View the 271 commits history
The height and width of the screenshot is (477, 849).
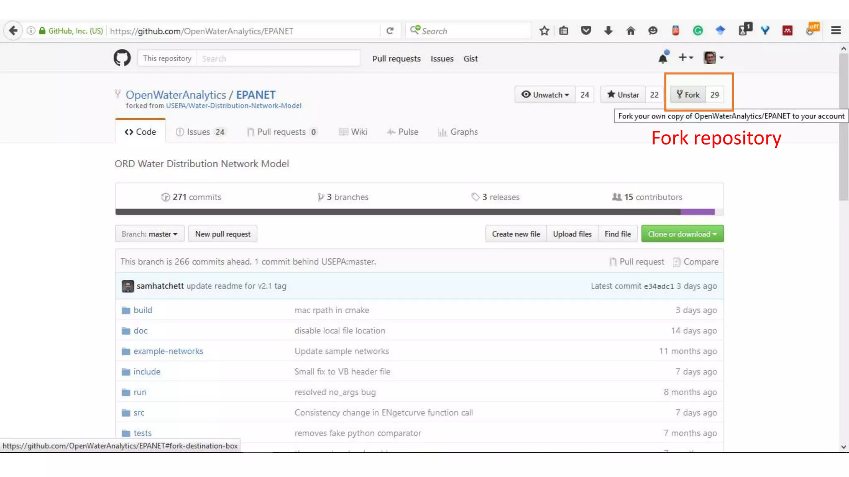tap(191, 197)
